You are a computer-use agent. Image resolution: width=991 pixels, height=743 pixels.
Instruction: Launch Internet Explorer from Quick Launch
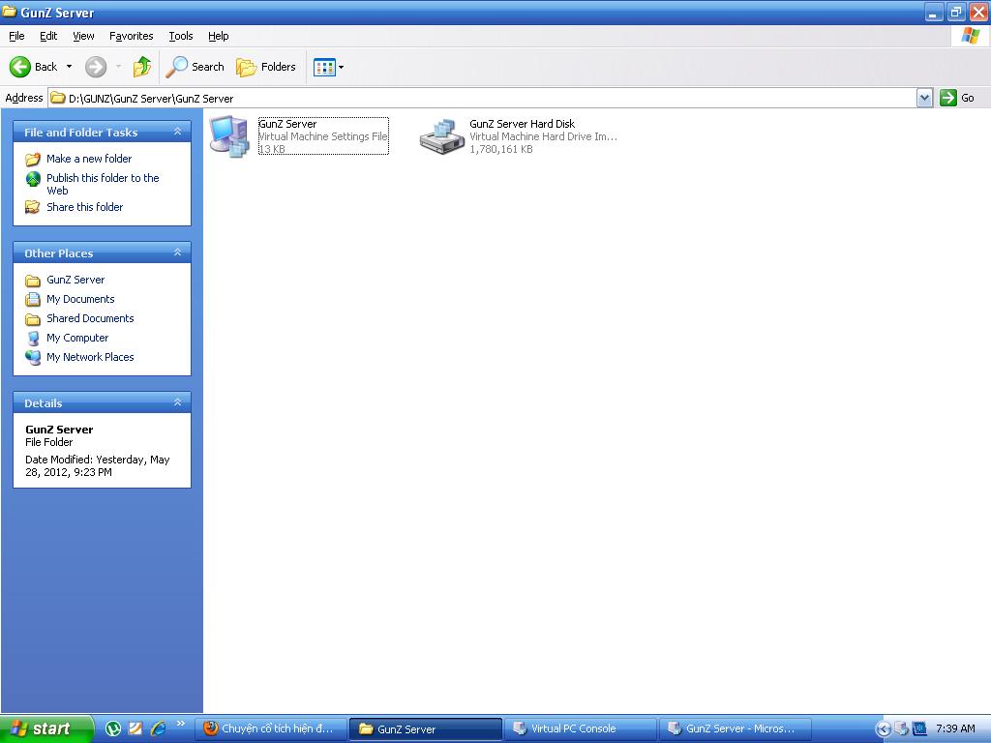(x=158, y=728)
